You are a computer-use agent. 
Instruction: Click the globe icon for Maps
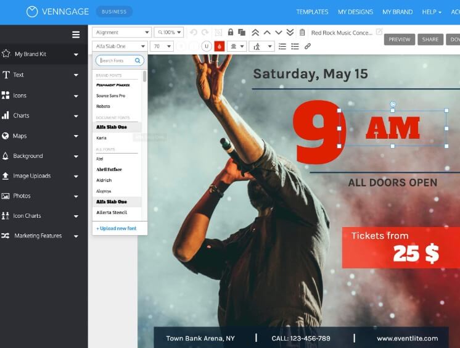(x=6, y=136)
